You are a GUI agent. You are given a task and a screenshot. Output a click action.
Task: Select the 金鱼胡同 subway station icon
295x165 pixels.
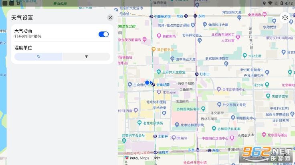point(153,85)
